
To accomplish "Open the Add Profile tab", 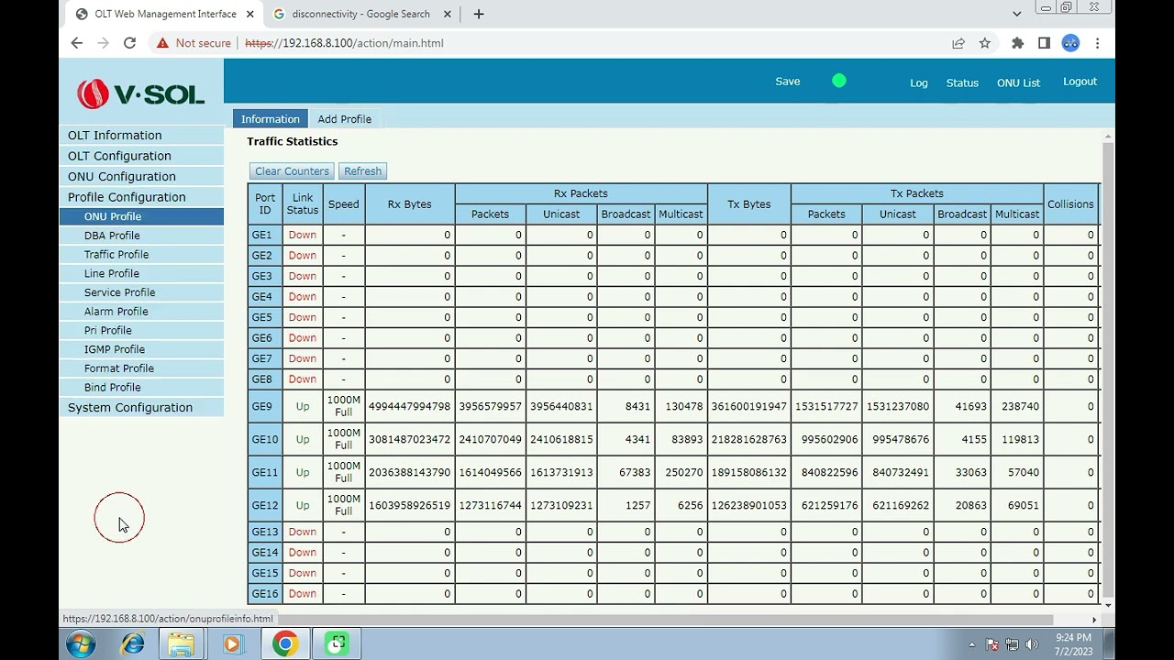I will coord(345,119).
